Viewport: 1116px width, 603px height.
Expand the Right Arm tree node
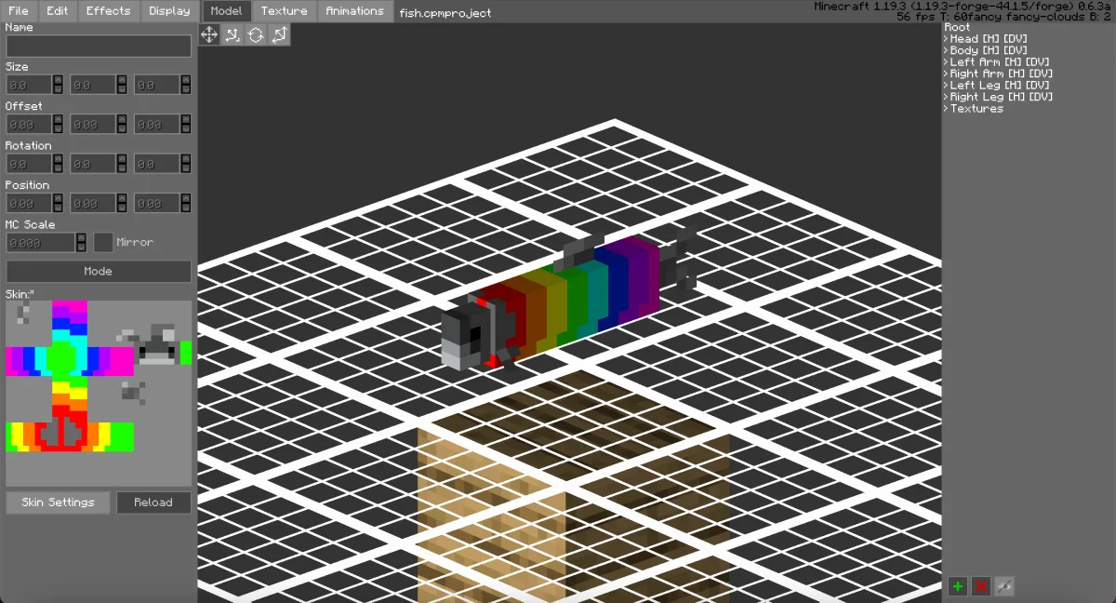tap(946, 74)
